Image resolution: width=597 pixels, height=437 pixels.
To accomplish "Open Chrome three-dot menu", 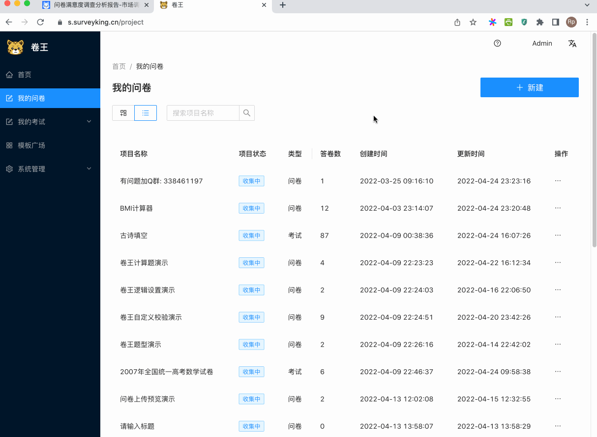I will pyautogui.click(x=587, y=22).
